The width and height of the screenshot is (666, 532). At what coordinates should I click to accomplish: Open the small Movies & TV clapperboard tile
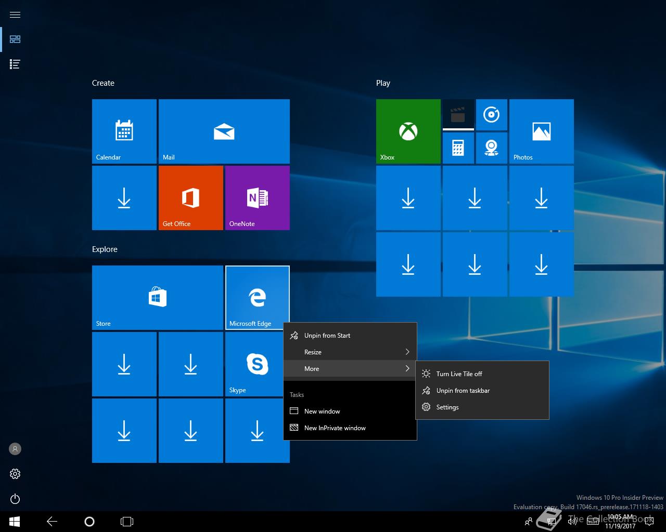[x=458, y=115]
